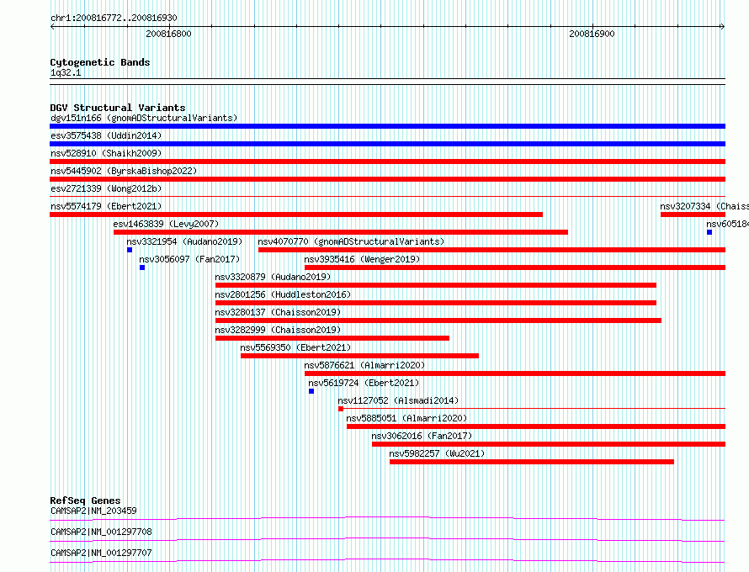Click the esv2721339 (Wong2012b) label

click(106, 188)
